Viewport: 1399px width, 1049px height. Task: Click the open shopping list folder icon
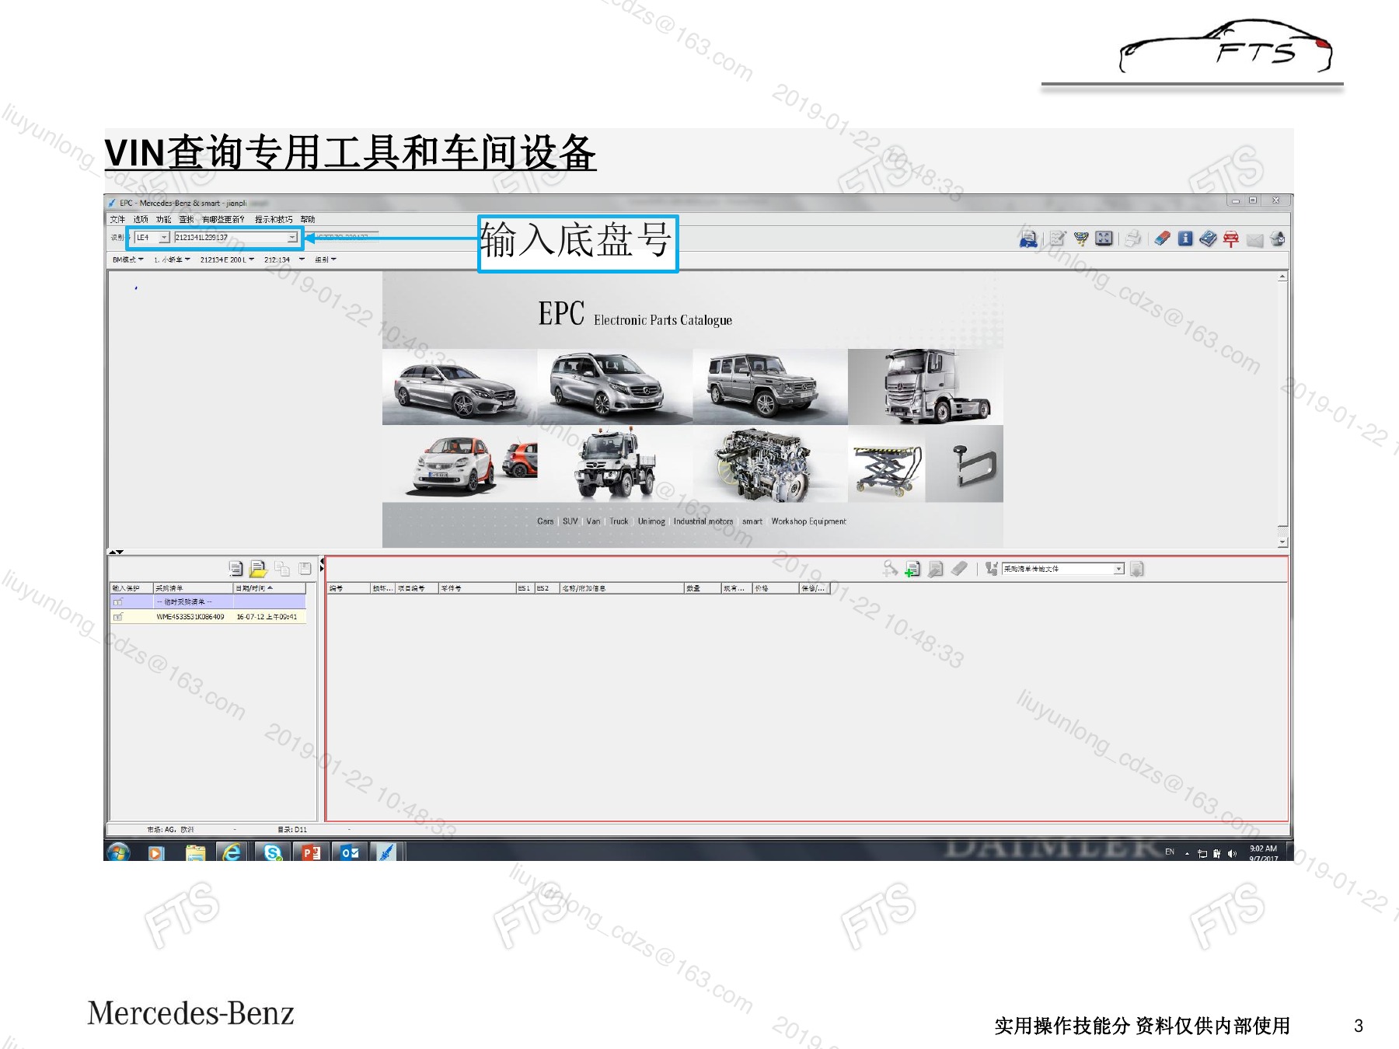(258, 569)
